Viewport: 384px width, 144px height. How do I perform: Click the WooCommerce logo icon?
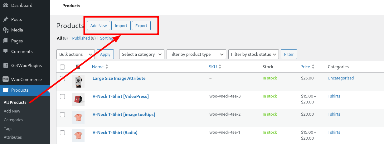pos(5,79)
